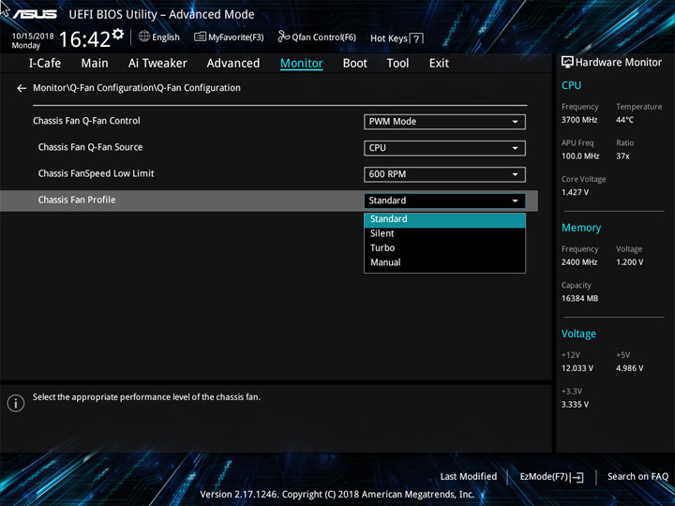Click the CPU temperature 44°C value
The height and width of the screenshot is (506, 675).
pyautogui.click(x=624, y=120)
